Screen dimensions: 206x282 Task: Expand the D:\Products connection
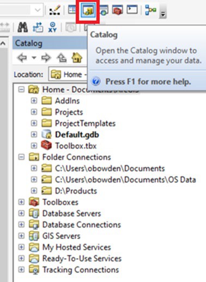point(34,191)
